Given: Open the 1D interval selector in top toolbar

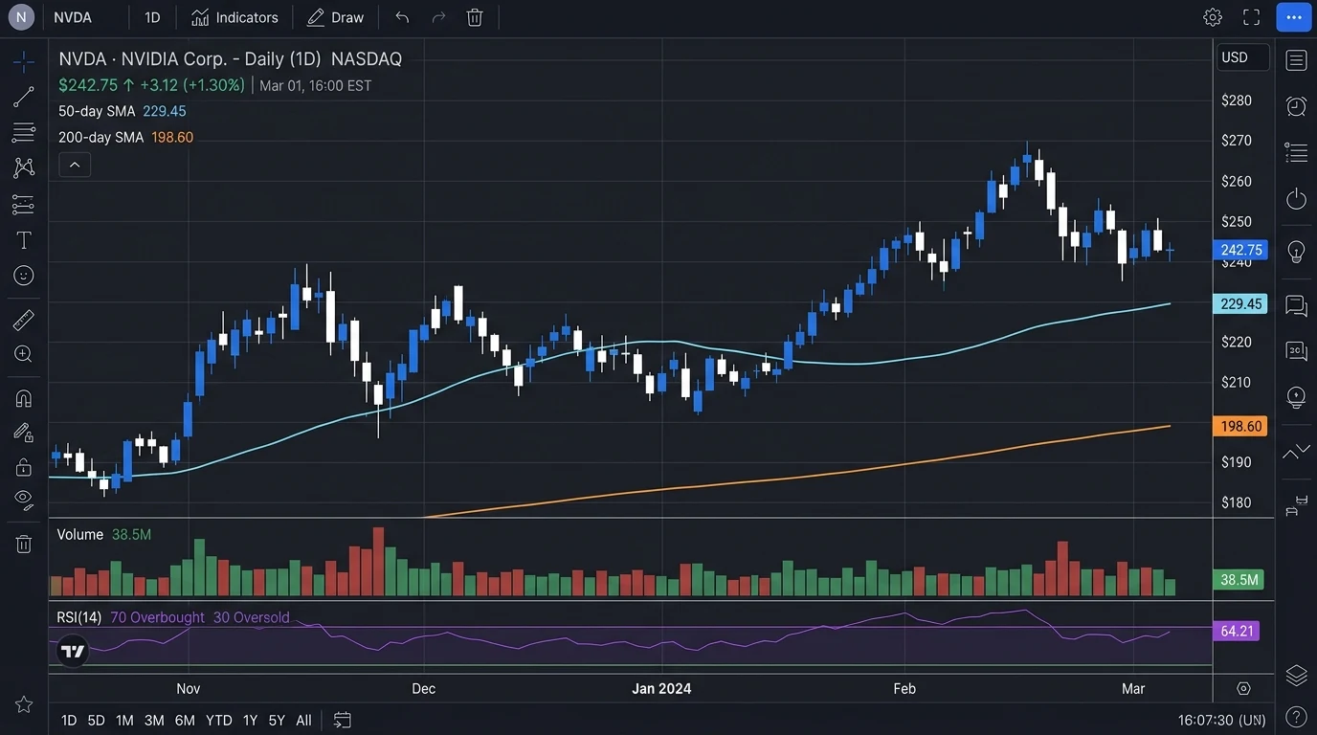Looking at the screenshot, I should [152, 17].
